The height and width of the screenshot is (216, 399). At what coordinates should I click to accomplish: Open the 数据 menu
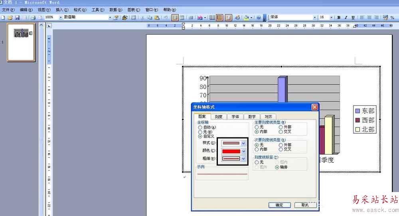coord(116,10)
